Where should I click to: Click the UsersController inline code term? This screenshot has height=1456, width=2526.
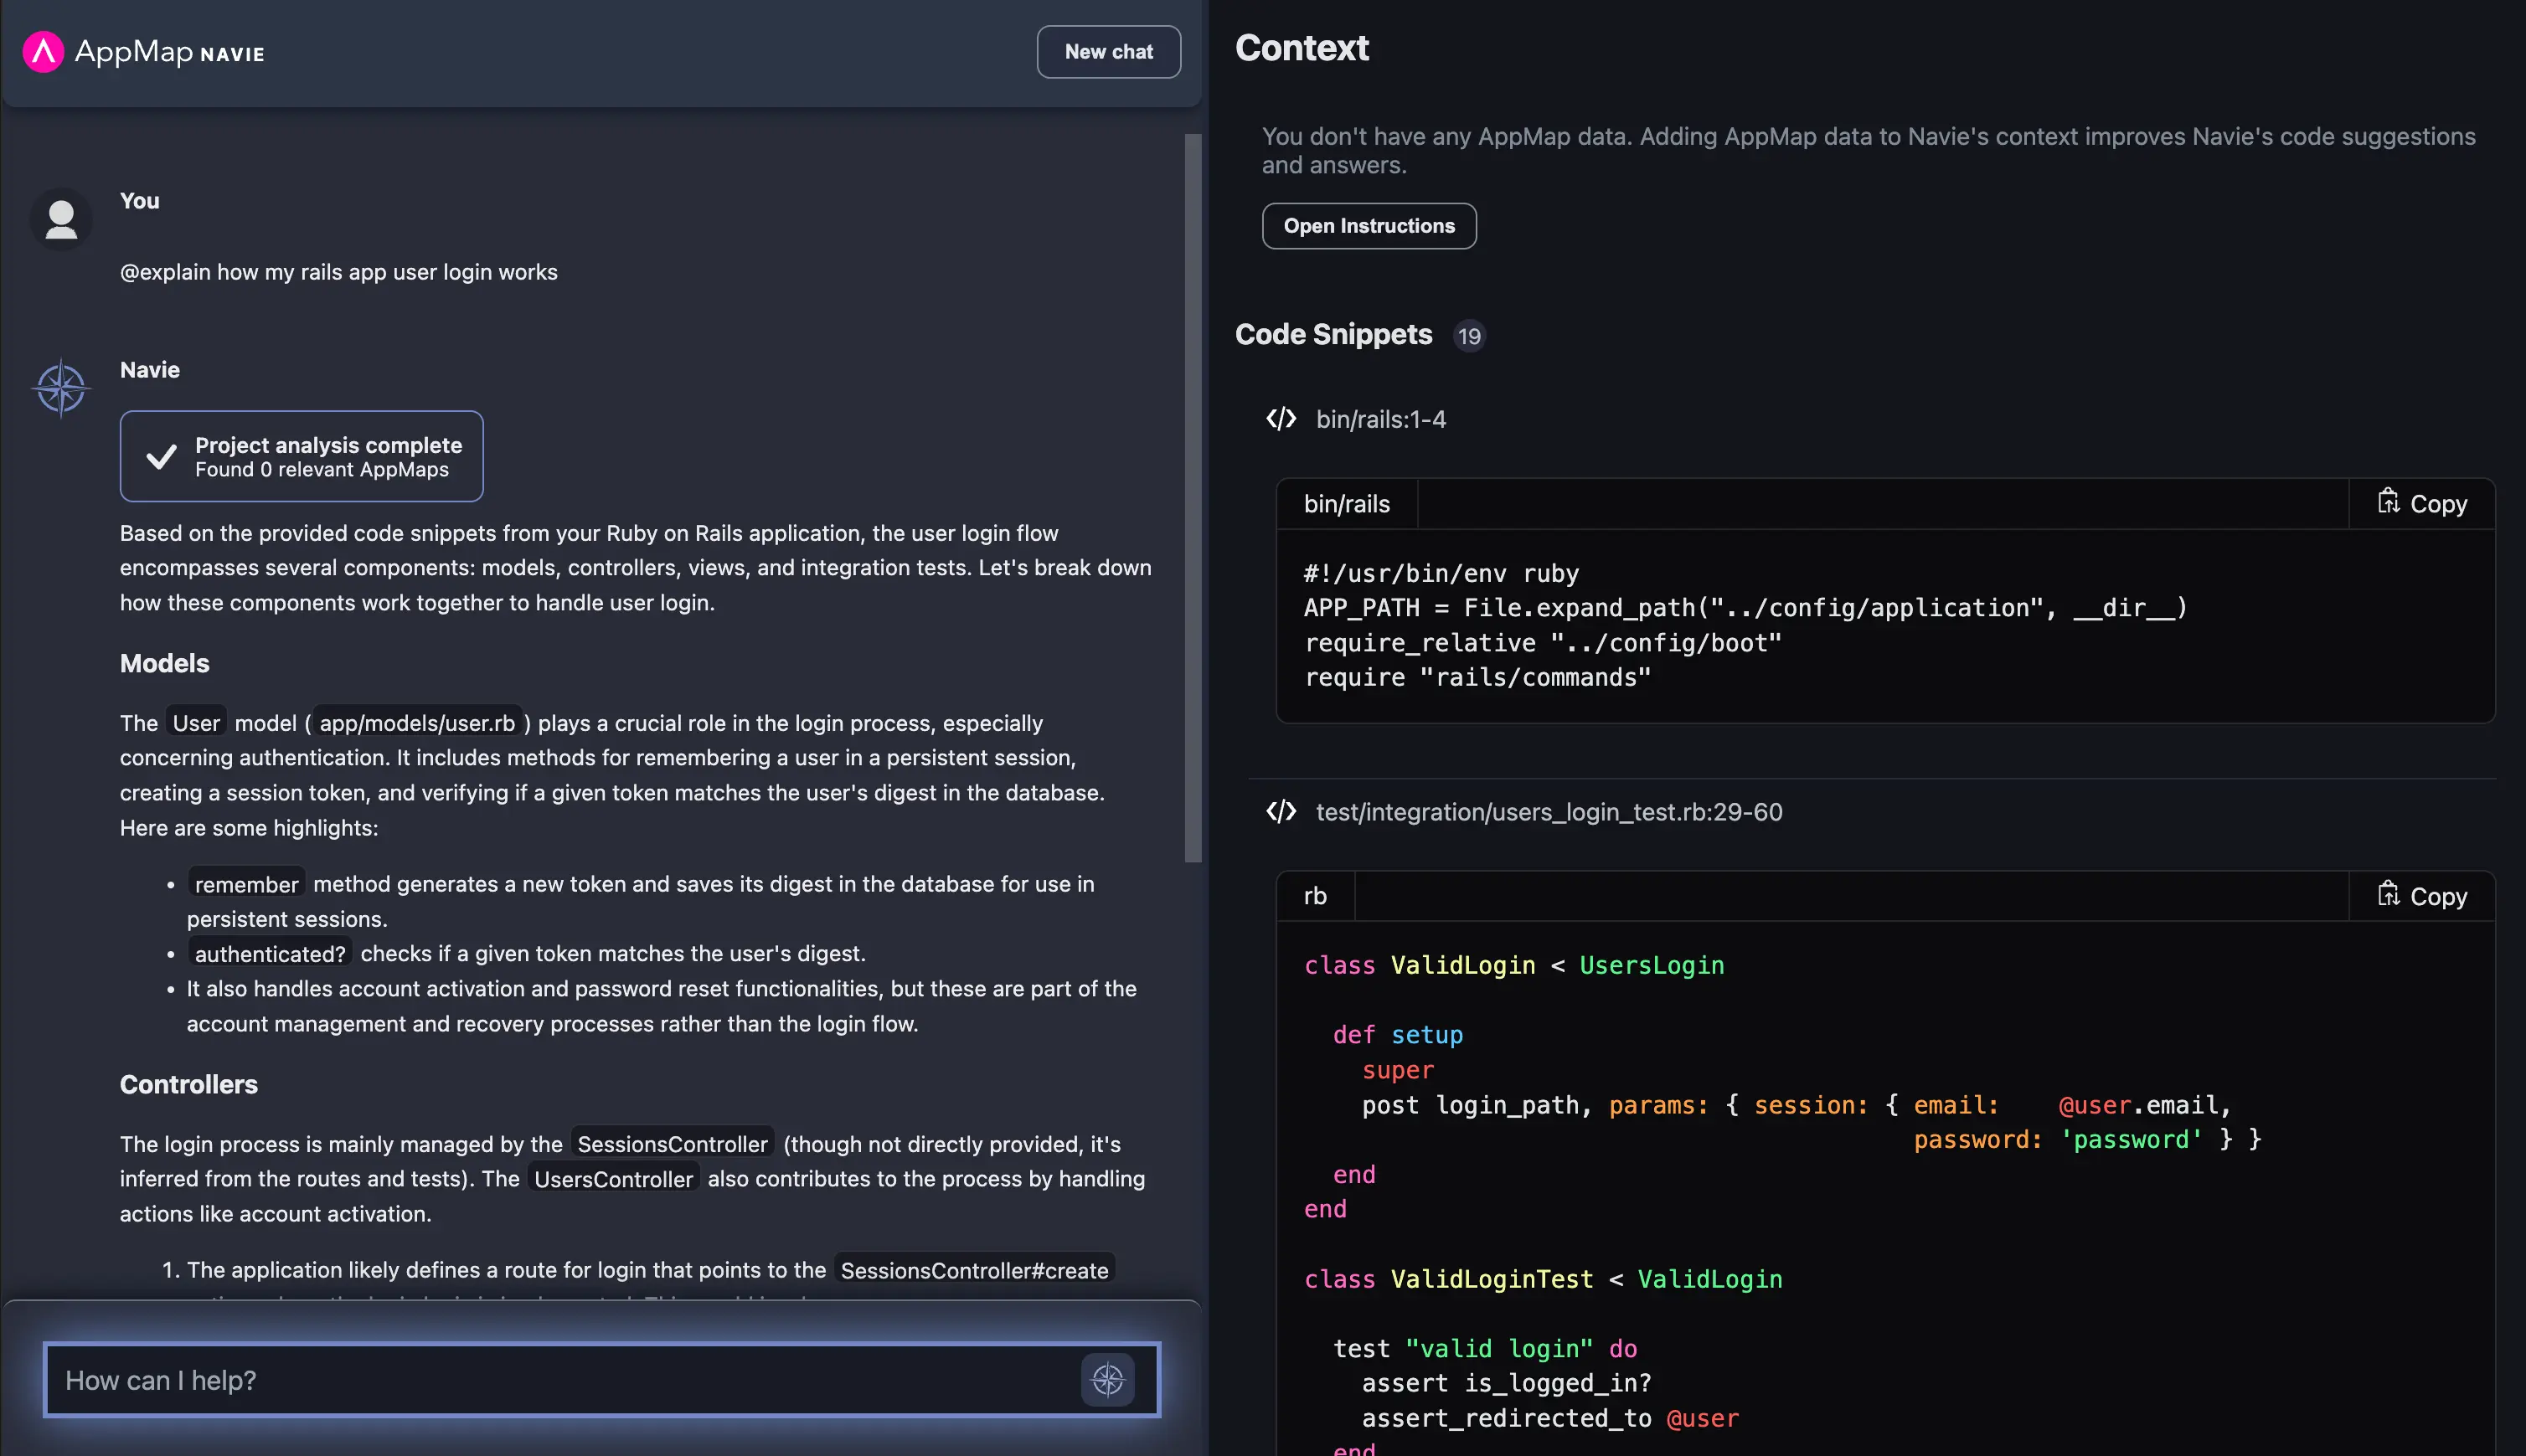(613, 1179)
